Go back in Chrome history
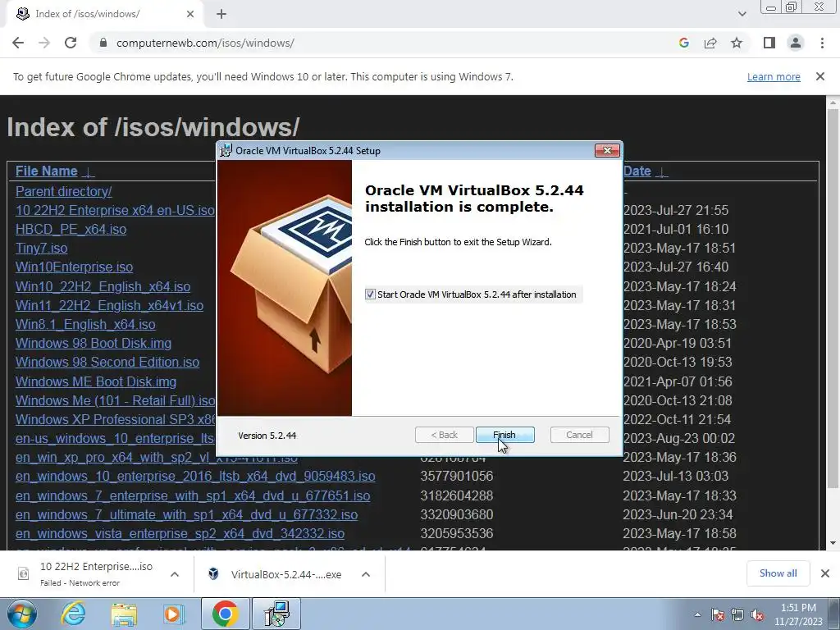Image resolution: width=840 pixels, height=630 pixels. tap(18, 43)
